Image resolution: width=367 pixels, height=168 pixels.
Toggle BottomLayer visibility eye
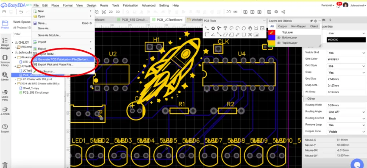pos(278,37)
